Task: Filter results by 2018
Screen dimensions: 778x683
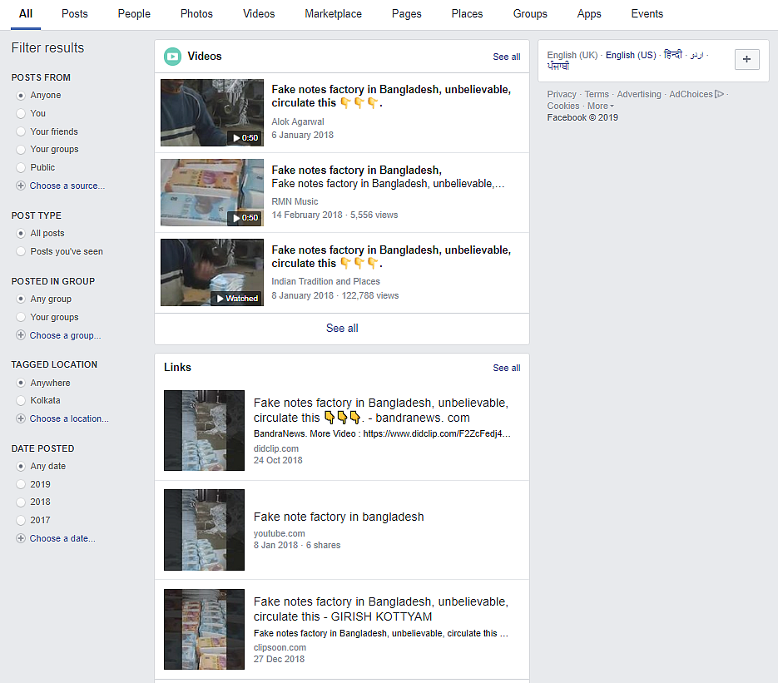Action: coord(21,502)
